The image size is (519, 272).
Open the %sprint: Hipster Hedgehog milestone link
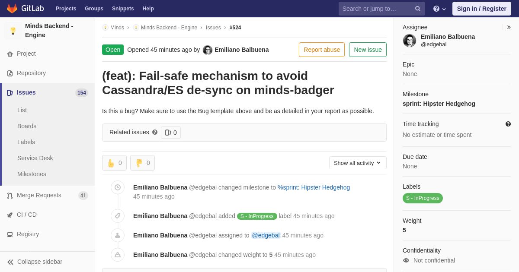point(314,187)
